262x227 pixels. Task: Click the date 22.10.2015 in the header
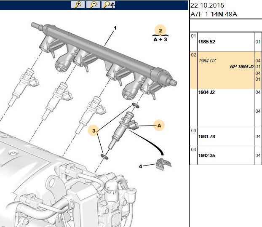pos(207,5)
